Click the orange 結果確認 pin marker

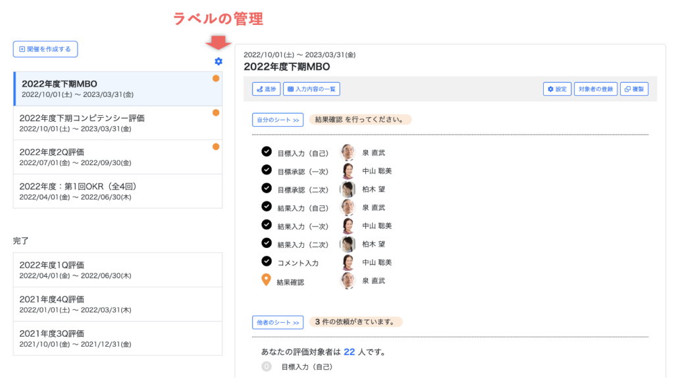pyautogui.click(x=266, y=281)
